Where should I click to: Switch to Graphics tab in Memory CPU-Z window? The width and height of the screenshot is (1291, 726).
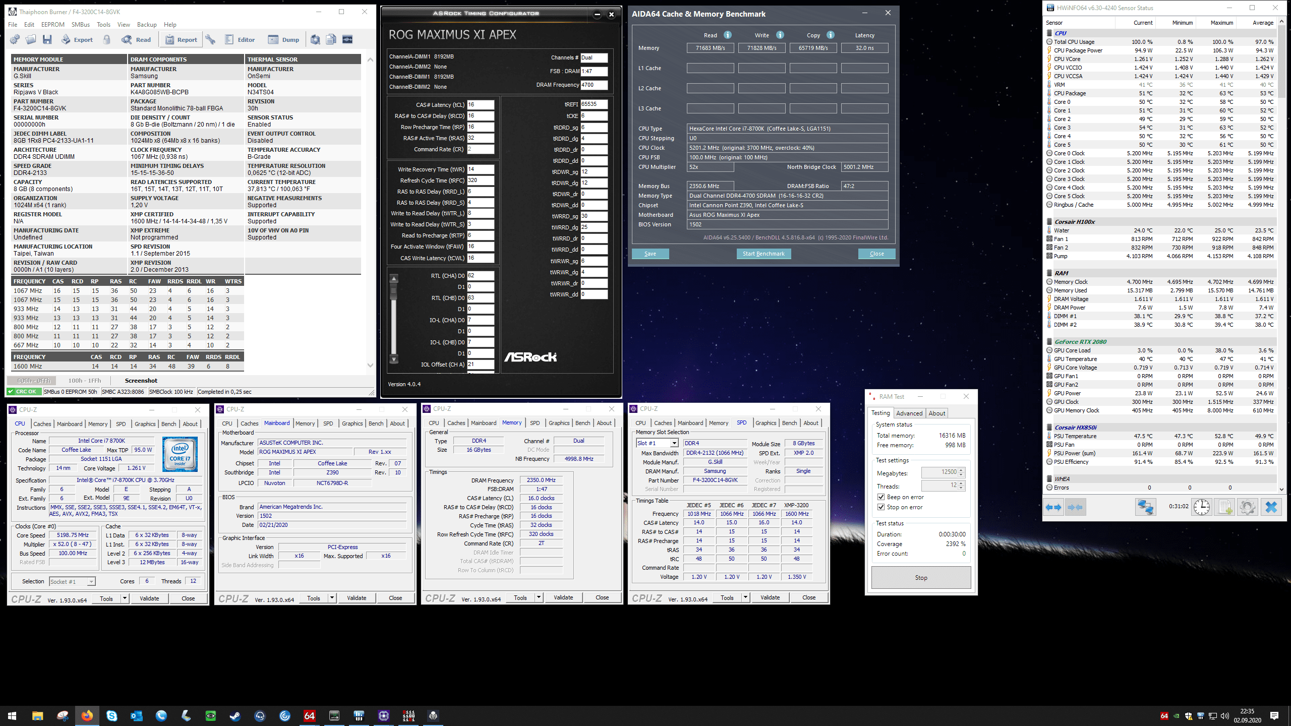(x=559, y=423)
